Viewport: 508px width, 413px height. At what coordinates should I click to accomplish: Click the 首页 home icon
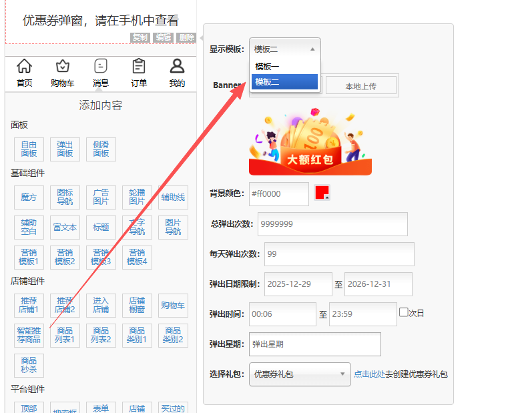pos(25,67)
